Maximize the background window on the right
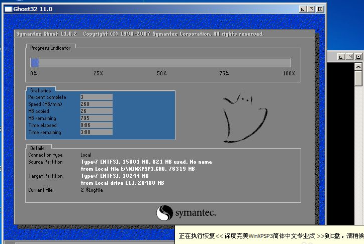Viewport: 364px width, 244px height. pos(358,57)
